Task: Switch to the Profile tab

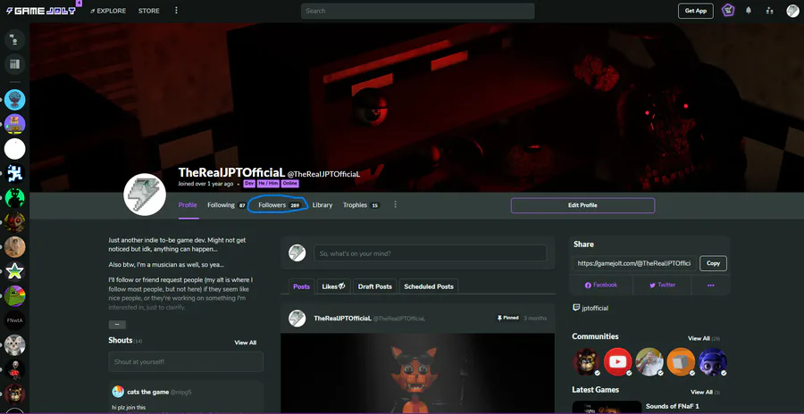Action: [x=188, y=205]
